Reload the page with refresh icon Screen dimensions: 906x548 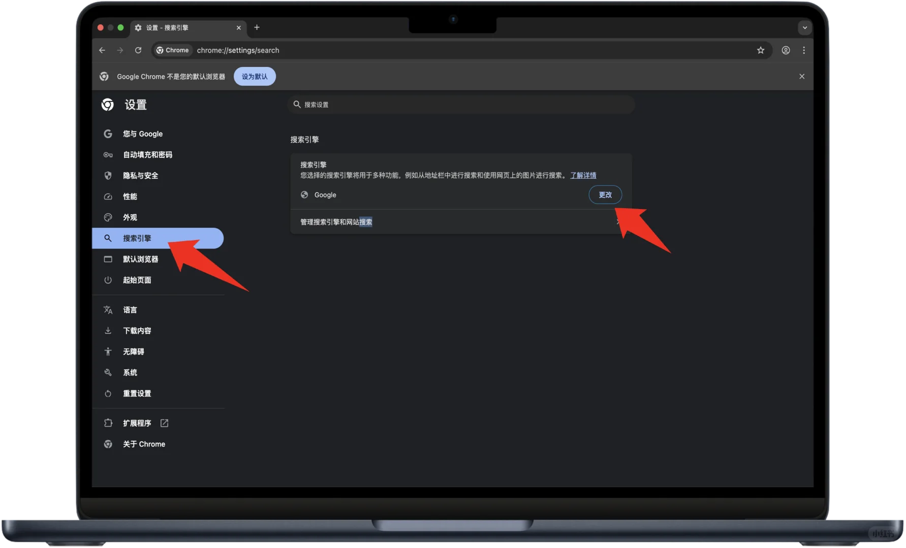[x=138, y=50]
